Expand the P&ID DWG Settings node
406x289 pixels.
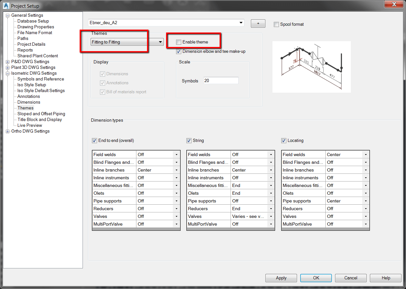click(8, 62)
